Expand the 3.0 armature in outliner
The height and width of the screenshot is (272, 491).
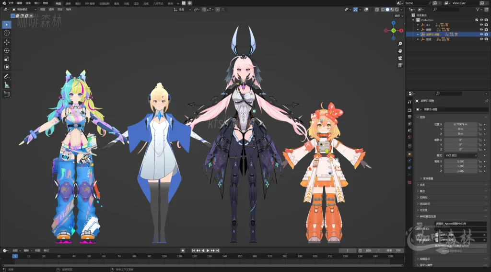(418, 25)
